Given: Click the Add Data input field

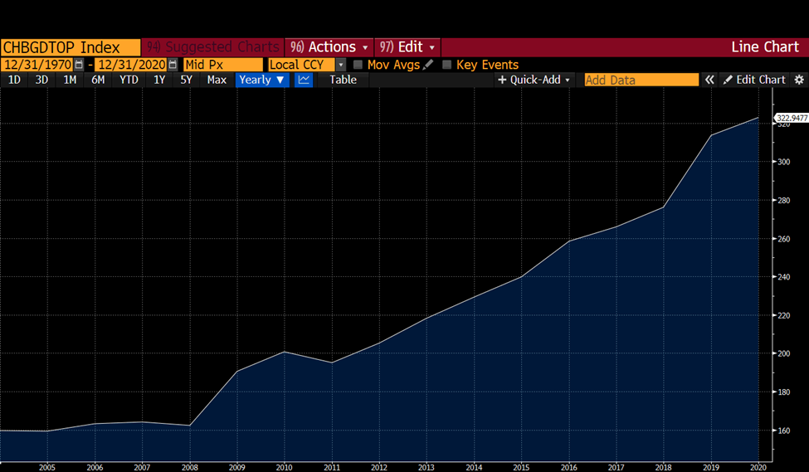Looking at the screenshot, I should click(x=641, y=80).
